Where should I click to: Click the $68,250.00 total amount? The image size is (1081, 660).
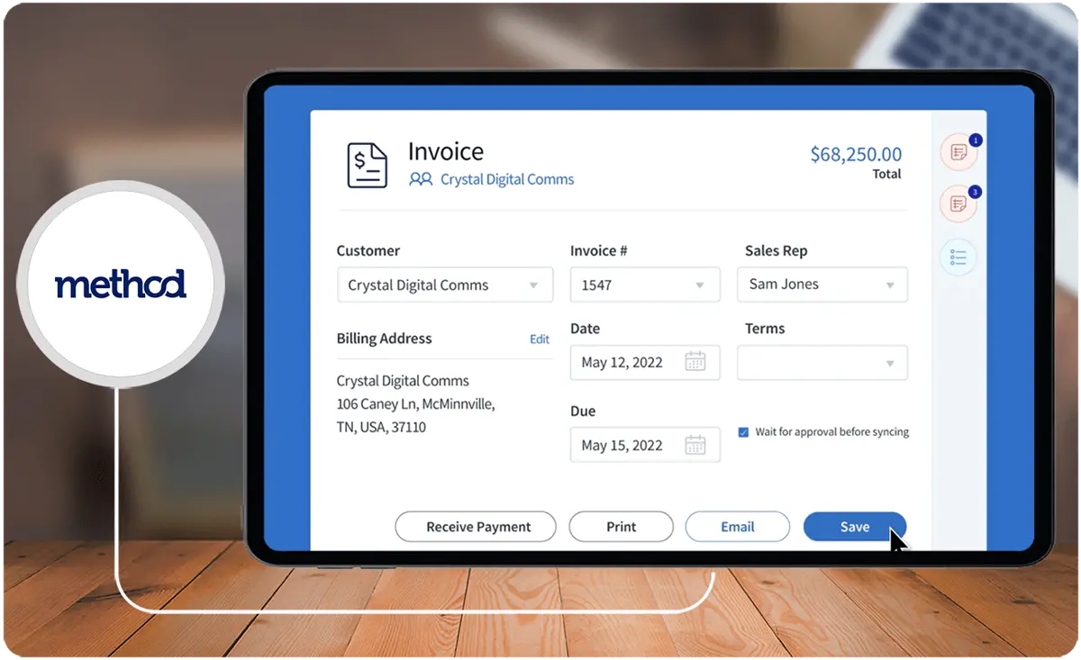[856, 155]
